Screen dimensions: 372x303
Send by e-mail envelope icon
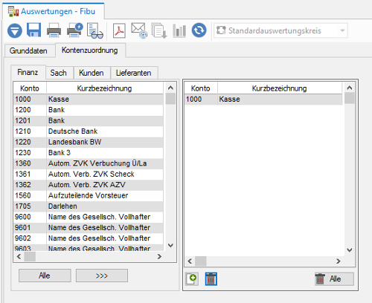(x=139, y=30)
